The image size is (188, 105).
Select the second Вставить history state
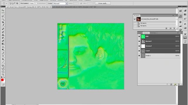(155, 26)
